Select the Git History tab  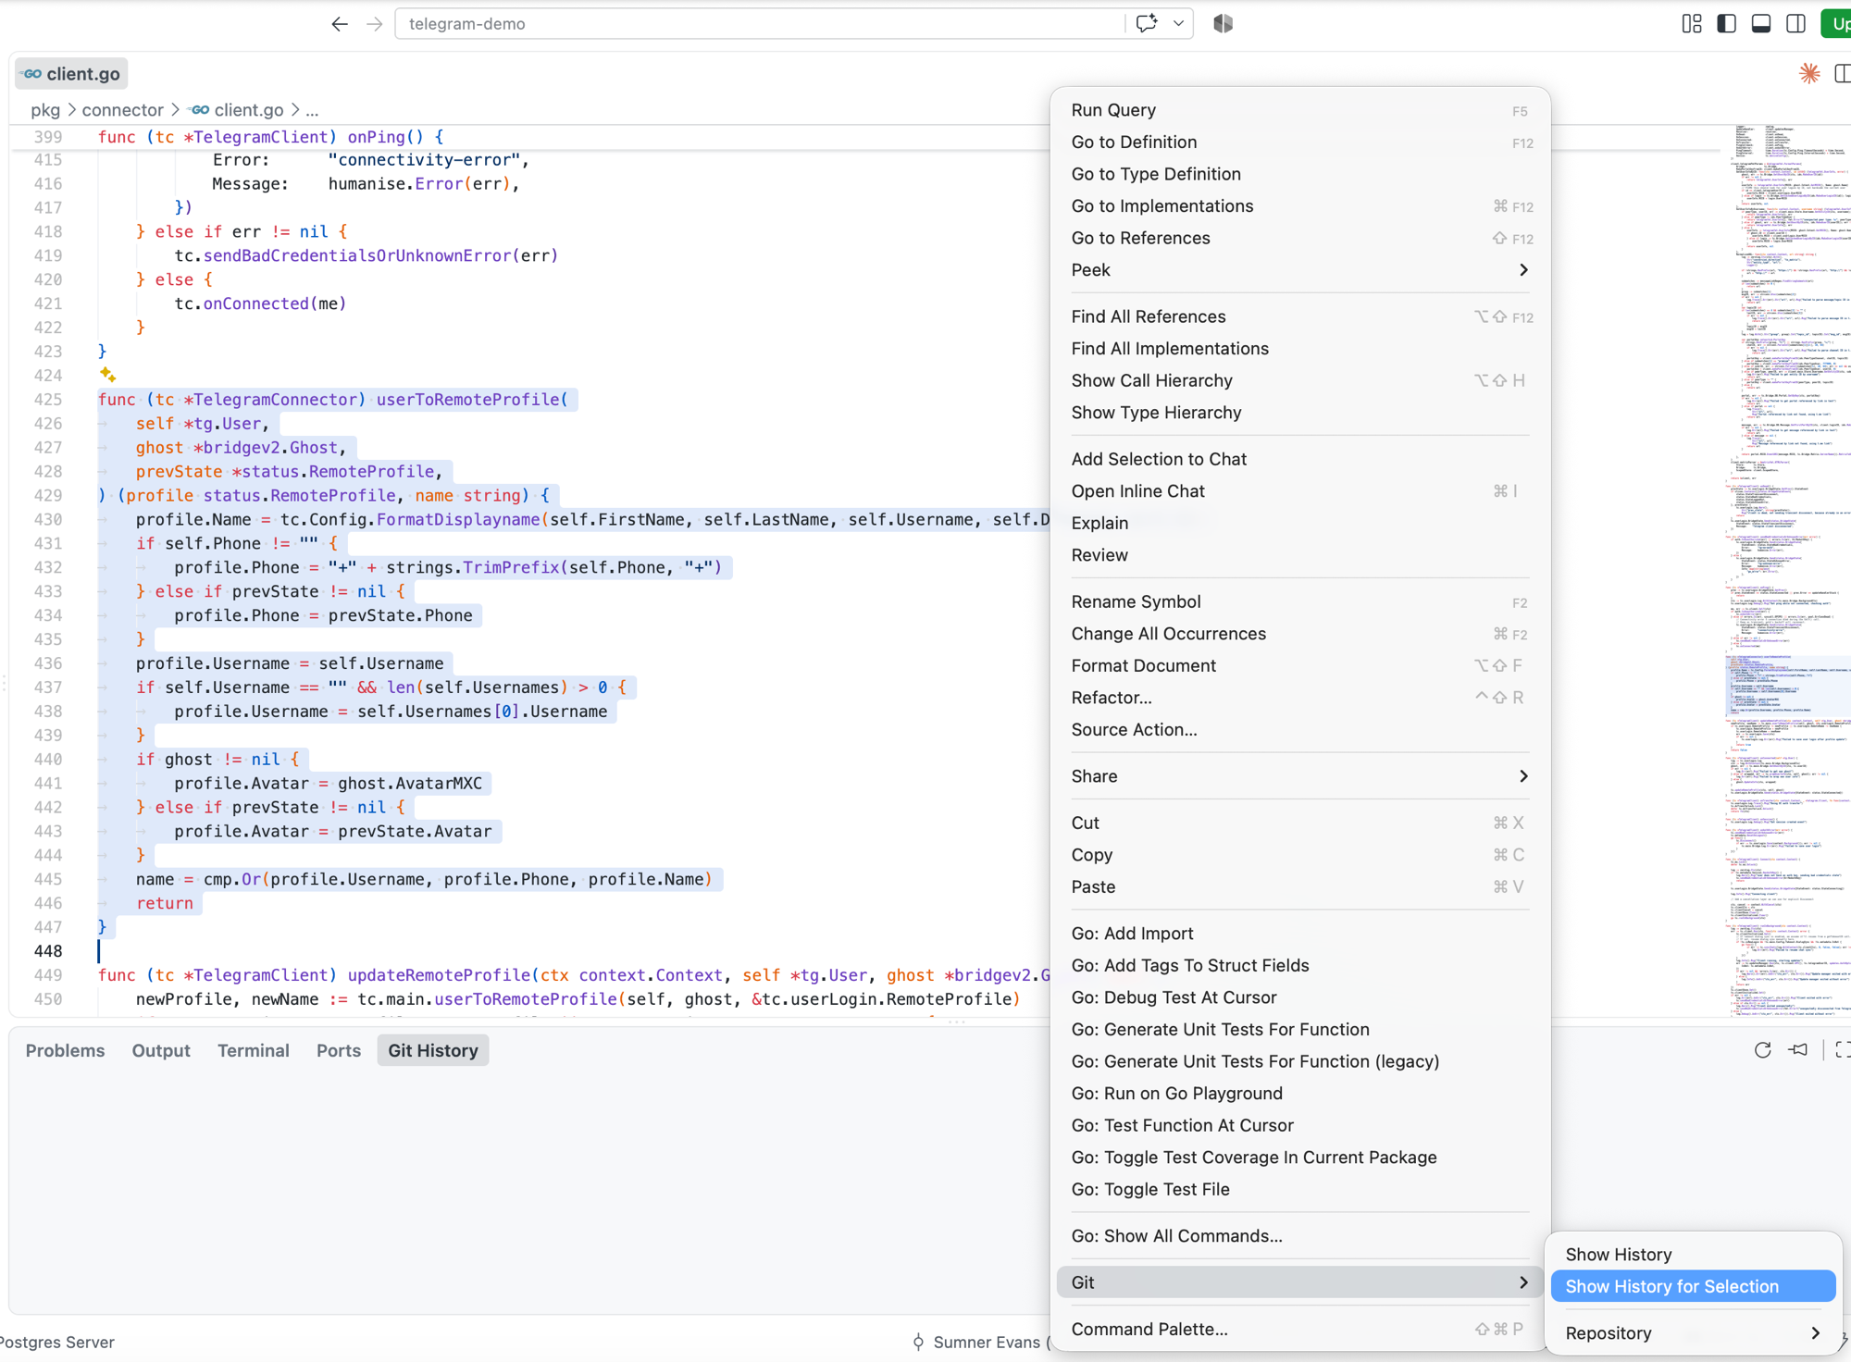point(433,1050)
